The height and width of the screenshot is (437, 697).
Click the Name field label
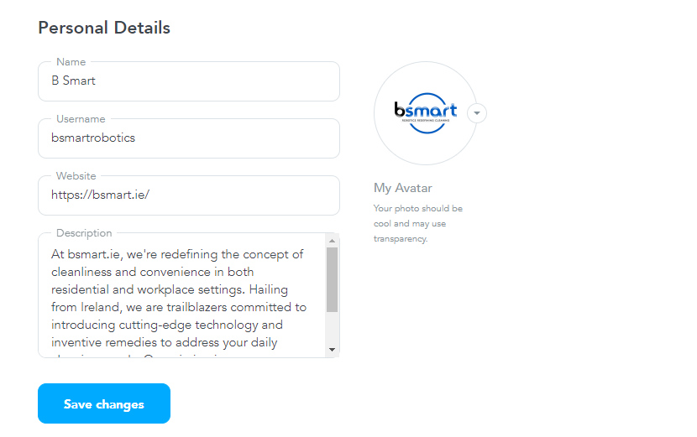coord(71,62)
